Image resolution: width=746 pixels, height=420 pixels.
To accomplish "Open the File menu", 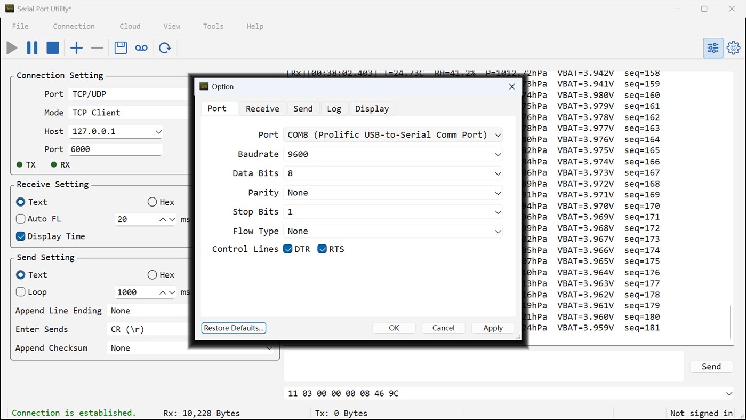I will pos(20,26).
